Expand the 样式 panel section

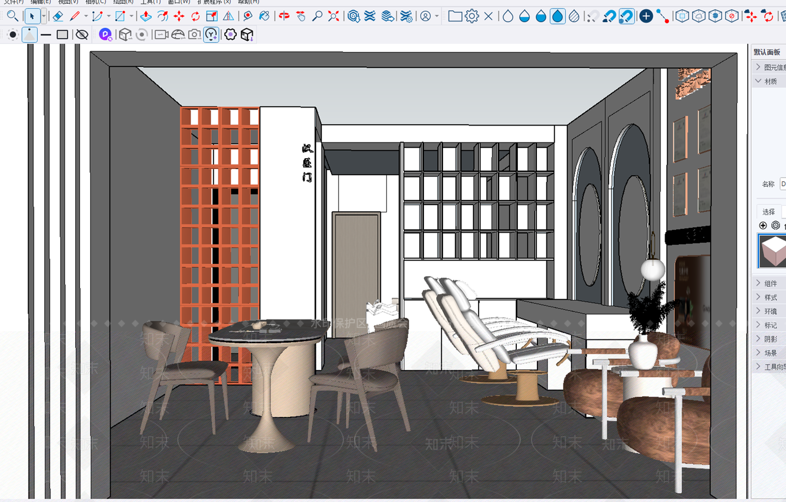(x=769, y=297)
